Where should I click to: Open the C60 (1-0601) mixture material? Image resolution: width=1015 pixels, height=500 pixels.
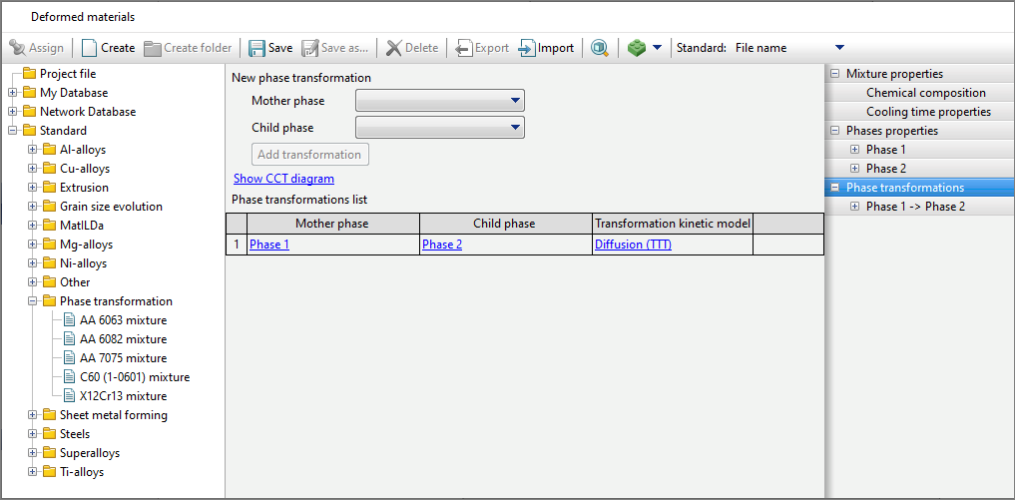pos(134,377)
